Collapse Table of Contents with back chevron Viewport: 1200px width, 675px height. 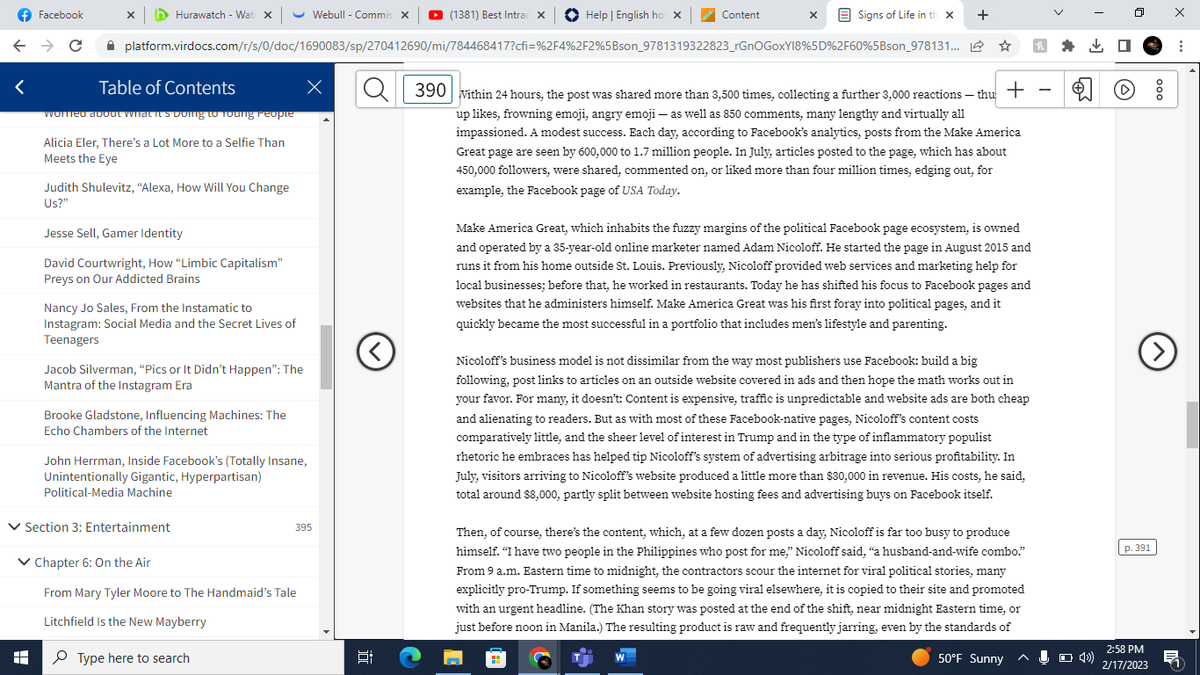click(x=20, y=87)
